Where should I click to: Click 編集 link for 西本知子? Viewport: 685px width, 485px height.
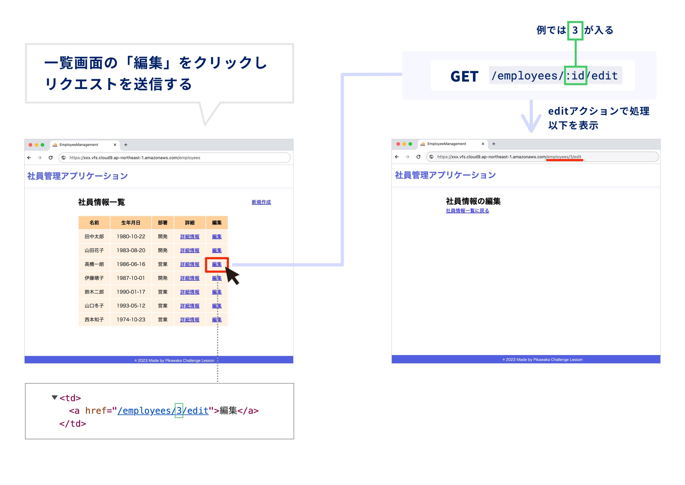coord(217,320)
